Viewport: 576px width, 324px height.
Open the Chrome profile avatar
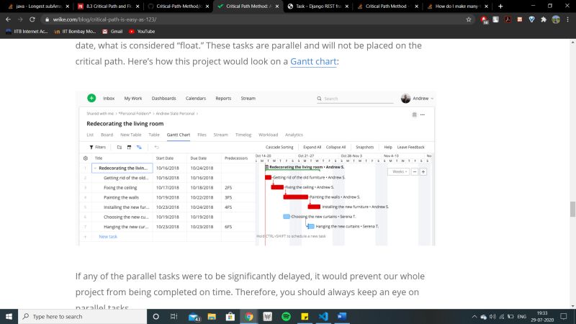[x=556, y=19]
